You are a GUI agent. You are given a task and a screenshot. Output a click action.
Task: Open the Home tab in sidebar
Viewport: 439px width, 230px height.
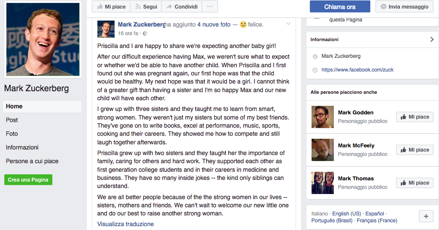click(x=42, y=106)
